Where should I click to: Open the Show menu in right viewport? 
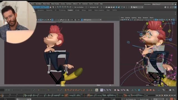(x=140, y=18)
